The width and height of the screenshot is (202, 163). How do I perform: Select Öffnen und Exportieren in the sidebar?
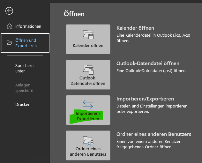[x=25, y=43]
